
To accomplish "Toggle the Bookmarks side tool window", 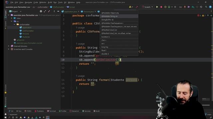I will coord(6,102).
